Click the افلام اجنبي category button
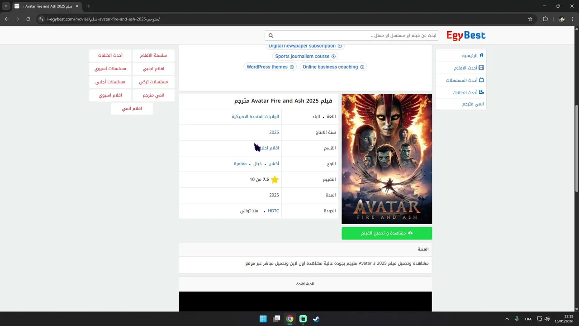This screenshot has width=579, height=326. [154, 69]
